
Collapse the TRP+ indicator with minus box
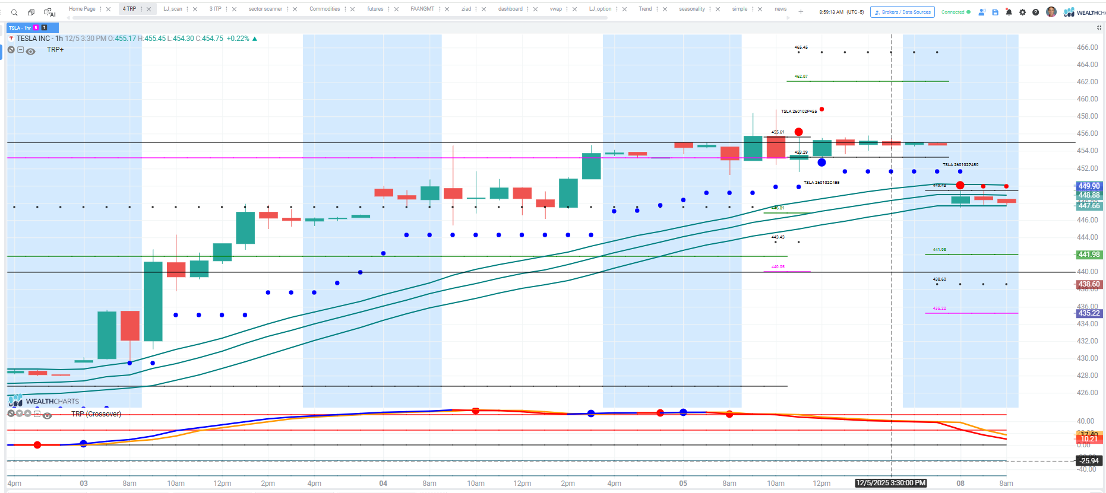point(20,50)
